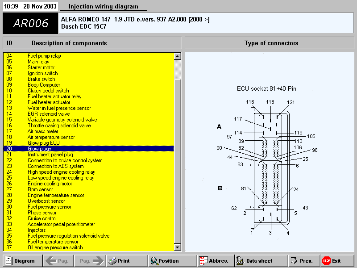Select 19 Glow plug ECU

point(89,143)
